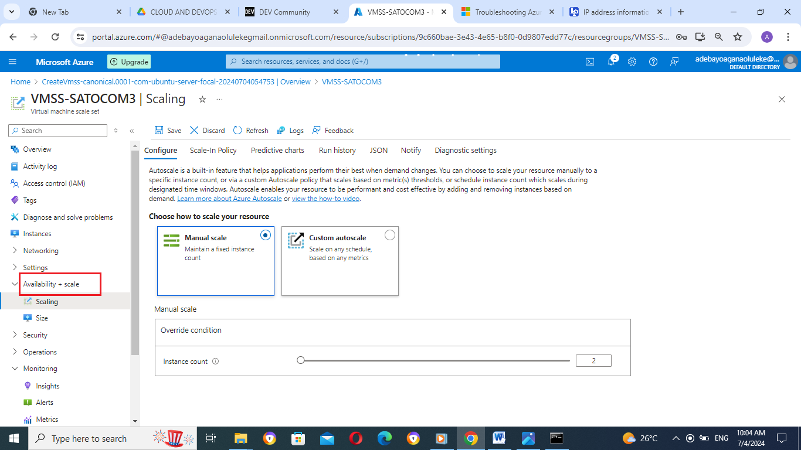The width and height of the screenshot is (801, 450).
Task: Open the more options ellipsis beside title
Action: (x=220, y=100)
